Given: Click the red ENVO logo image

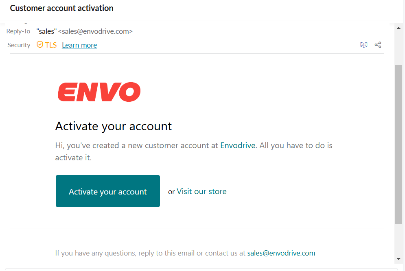Looking at the screenshot, I should (99, 92).
